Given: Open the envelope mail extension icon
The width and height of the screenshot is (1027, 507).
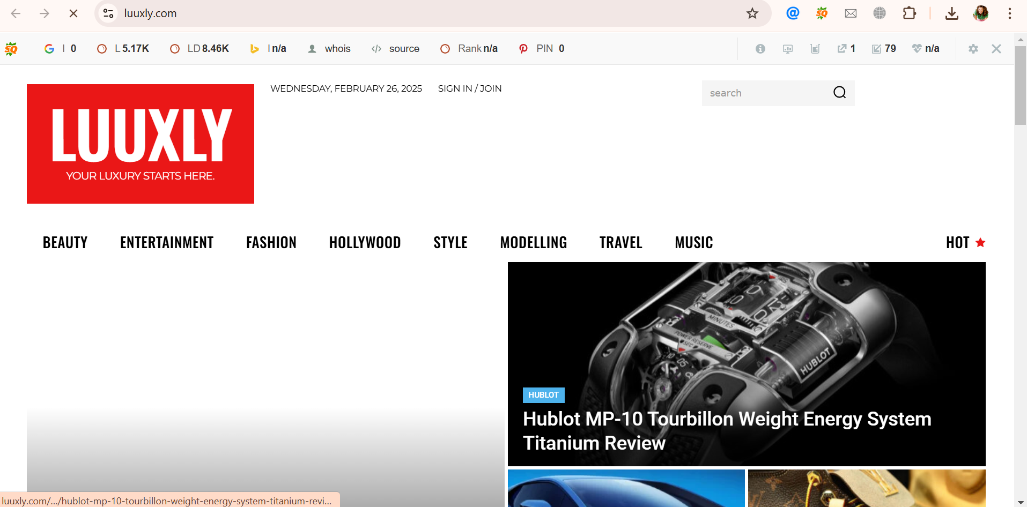Looking at the screenshot, I should pyautogui.click(x=851, y=13).
